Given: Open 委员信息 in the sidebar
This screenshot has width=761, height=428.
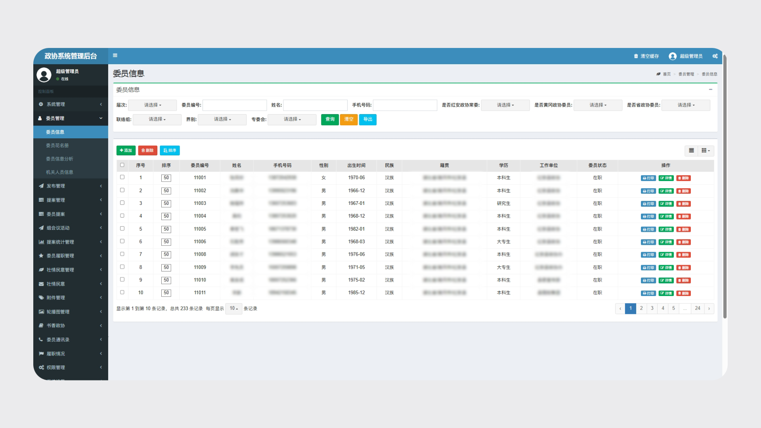Looking at the screenshot, I should click(x=71, y=132).
